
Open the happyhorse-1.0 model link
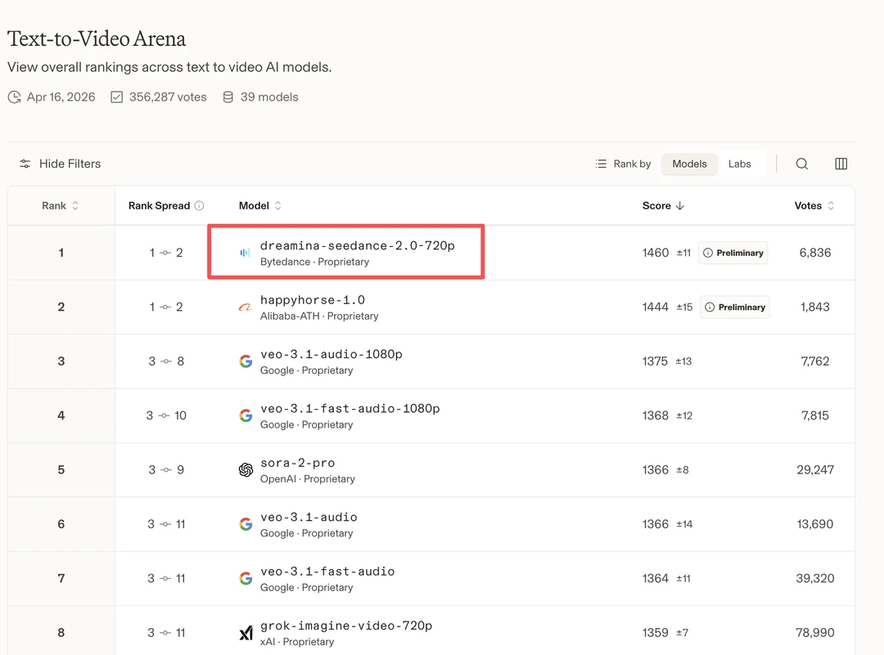313,300
